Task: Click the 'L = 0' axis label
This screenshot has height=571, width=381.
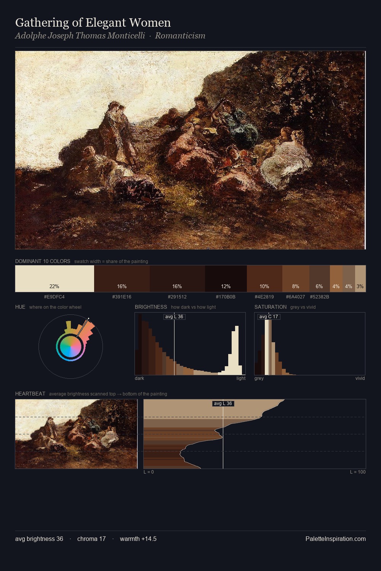Action: click(149, 472)
